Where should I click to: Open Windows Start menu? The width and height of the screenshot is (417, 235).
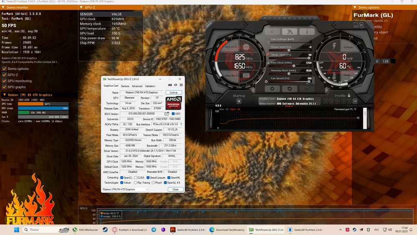[17, 230]
